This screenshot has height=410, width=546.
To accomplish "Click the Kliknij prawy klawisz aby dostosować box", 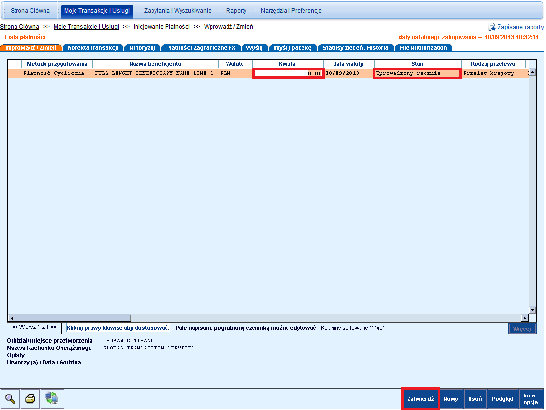I will tap(118, 328).
